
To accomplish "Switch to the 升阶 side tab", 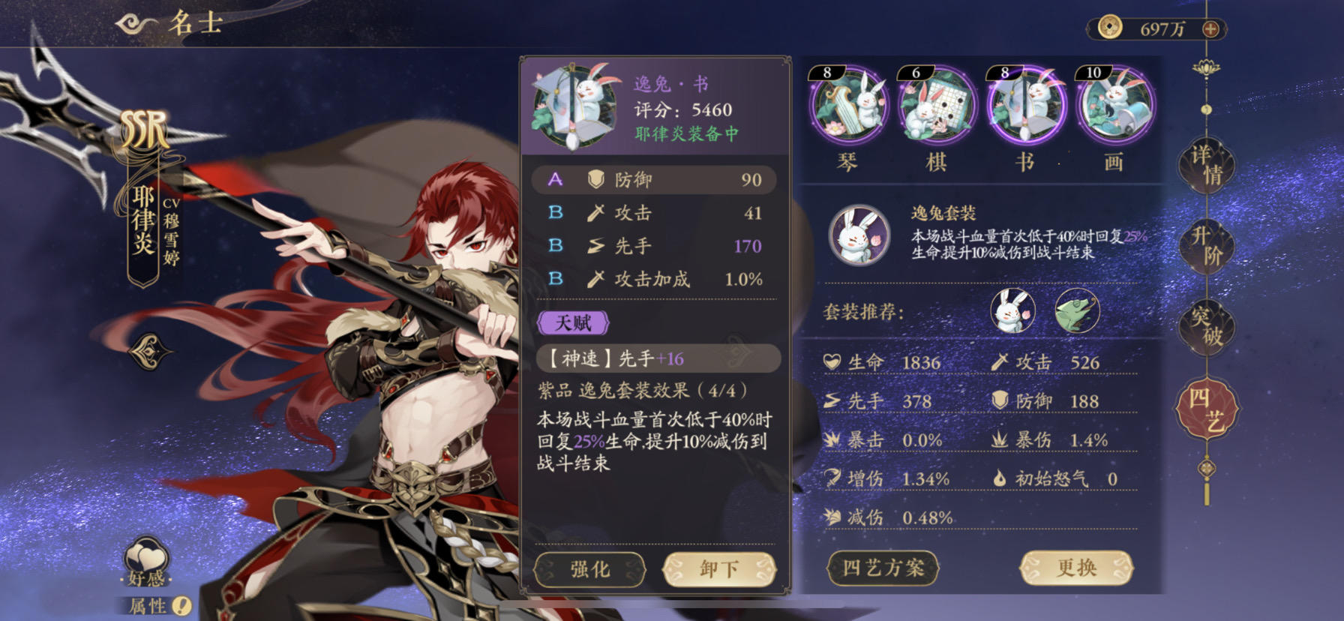I will 1207,246.
